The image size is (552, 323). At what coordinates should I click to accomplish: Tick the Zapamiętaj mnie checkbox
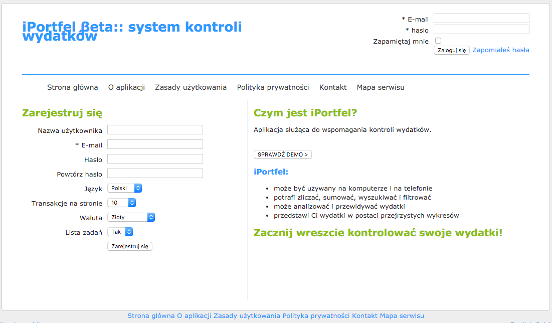tap(438, 41)
